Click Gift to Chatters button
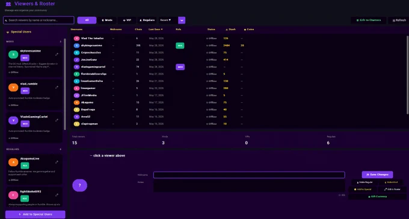Screen dimensions: 409x219 pos(369,20)
